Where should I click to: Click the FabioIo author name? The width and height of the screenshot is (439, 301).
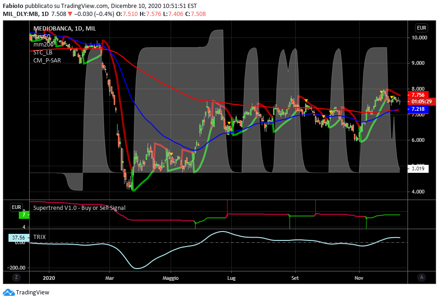coord(13,6)
